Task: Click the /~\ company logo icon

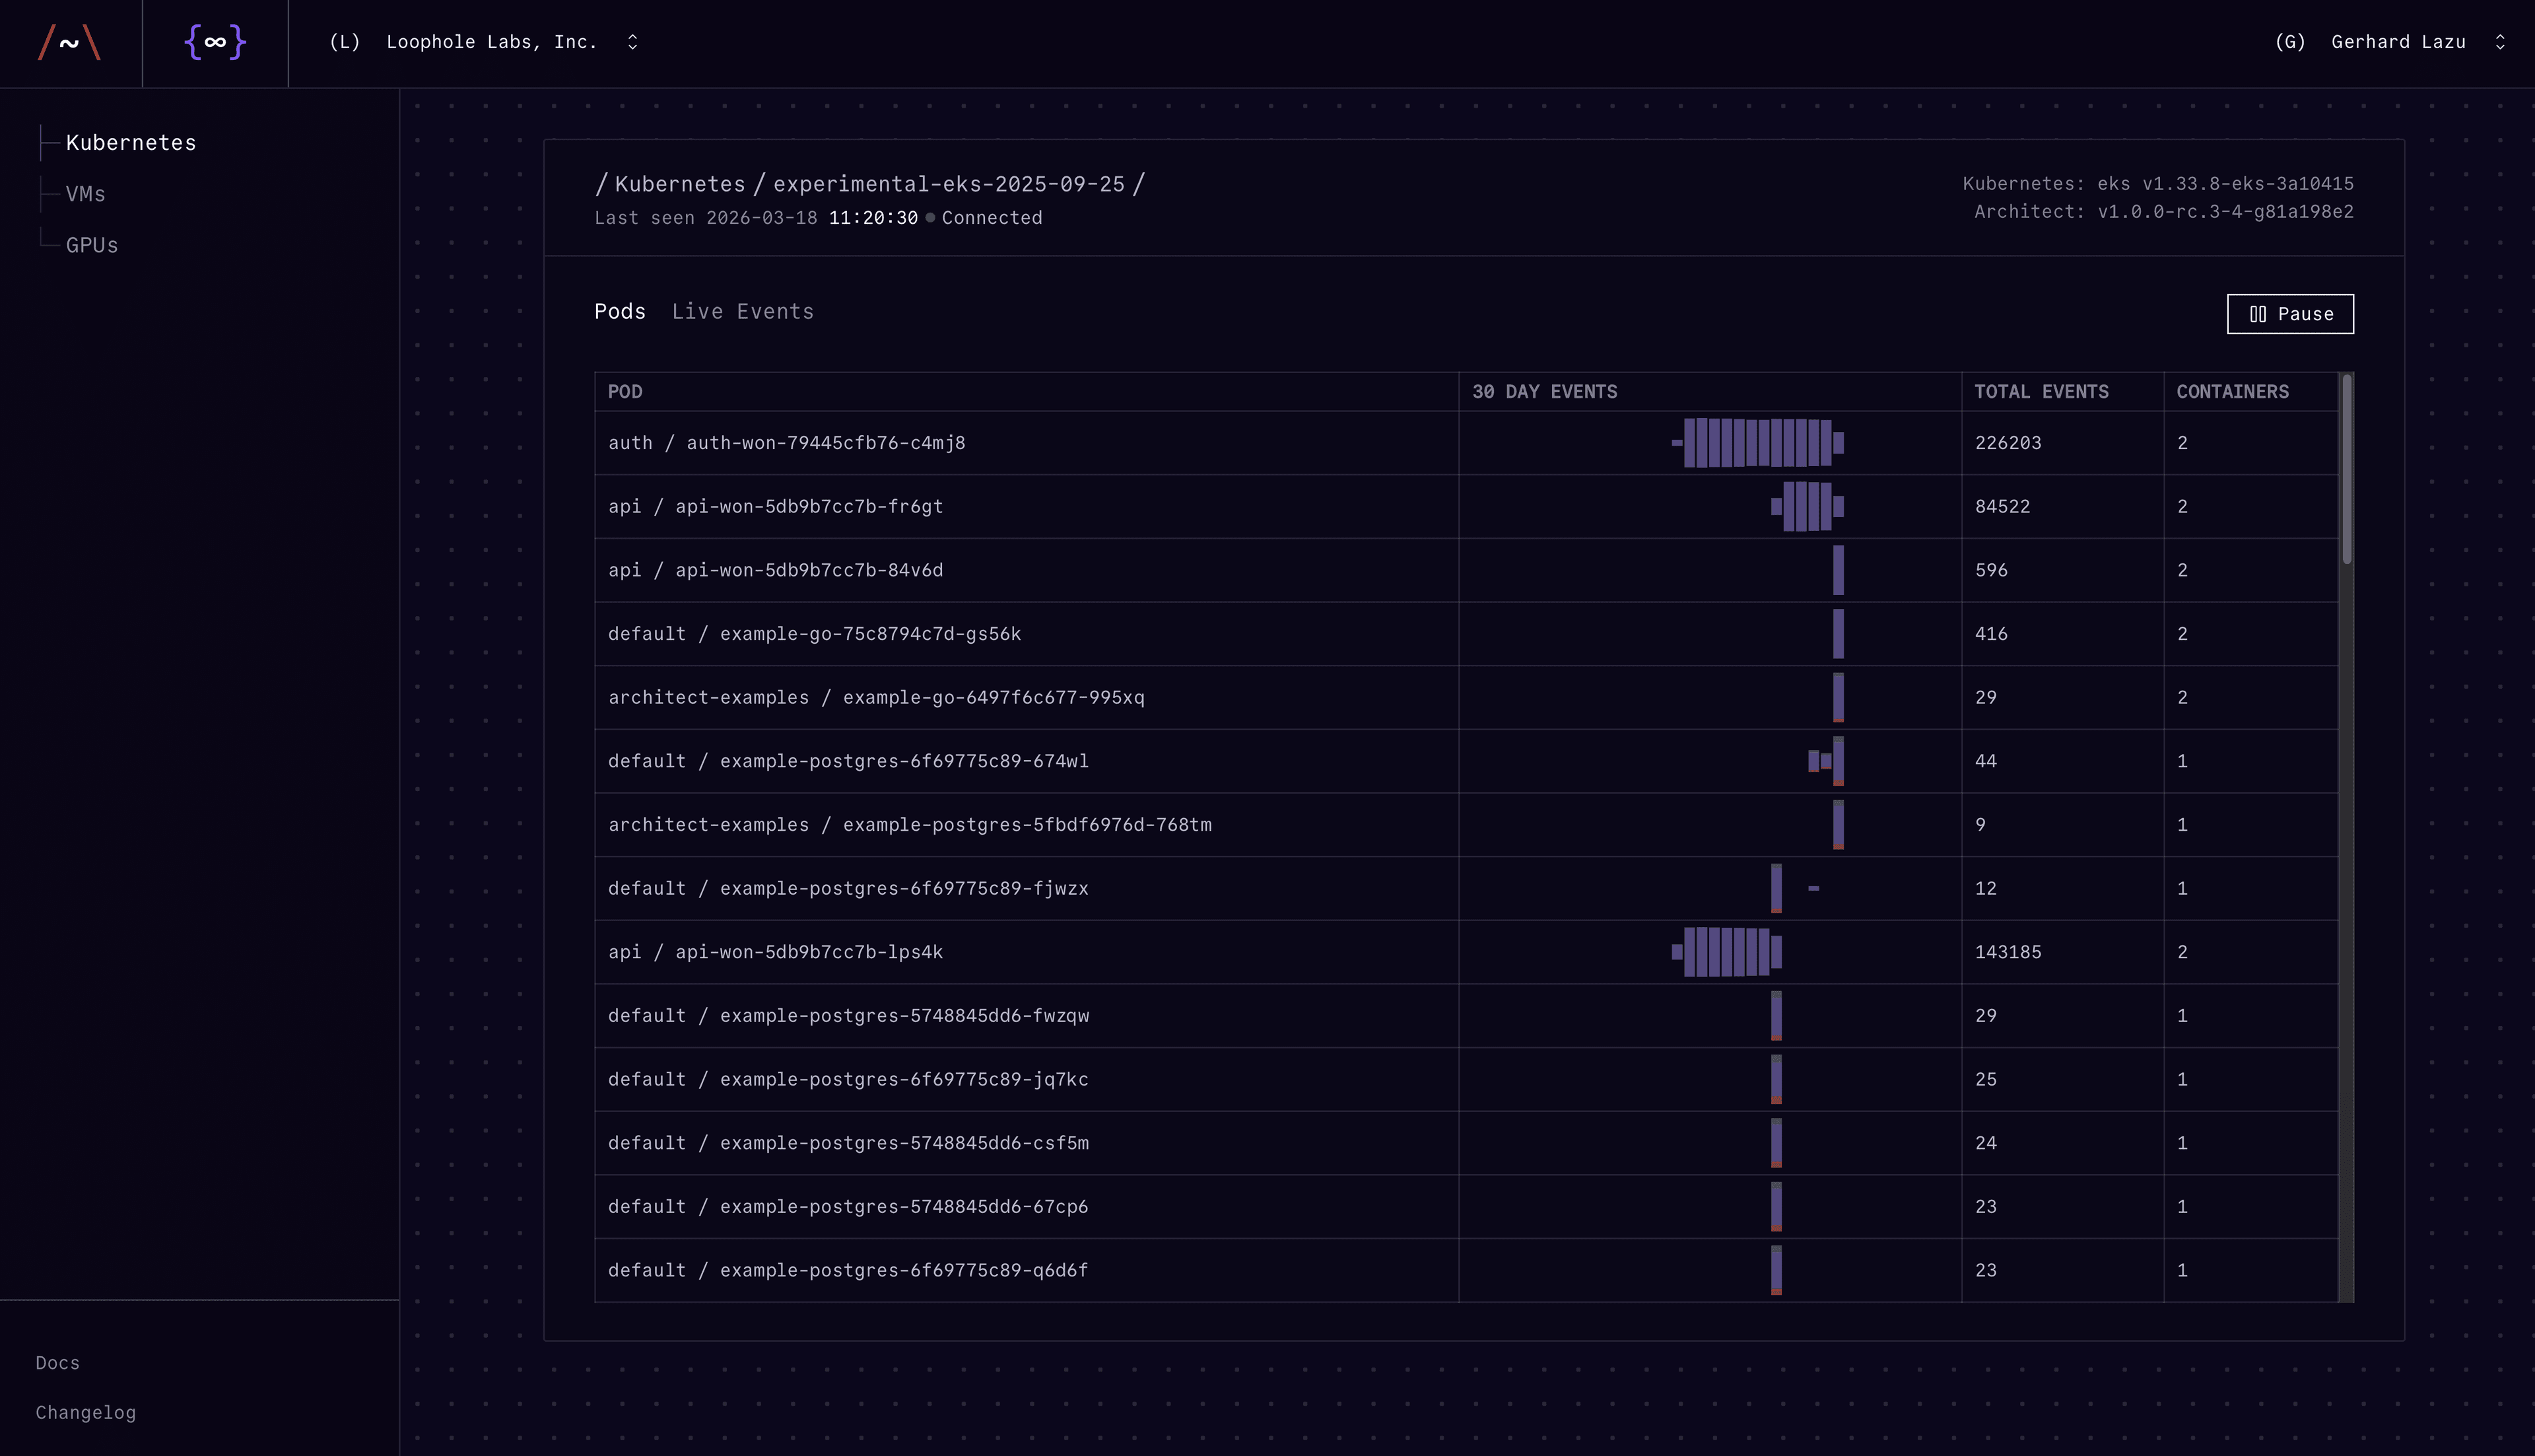Action: pyautogui.click(x=70, y=43)
